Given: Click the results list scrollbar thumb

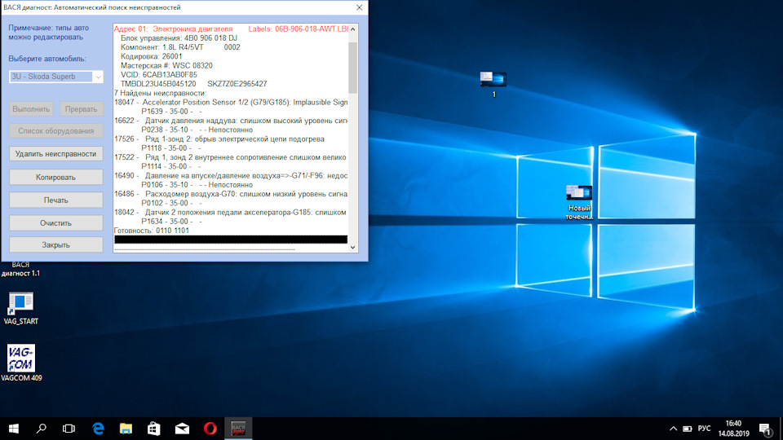Looking at the screenshot, I should 353,68.
